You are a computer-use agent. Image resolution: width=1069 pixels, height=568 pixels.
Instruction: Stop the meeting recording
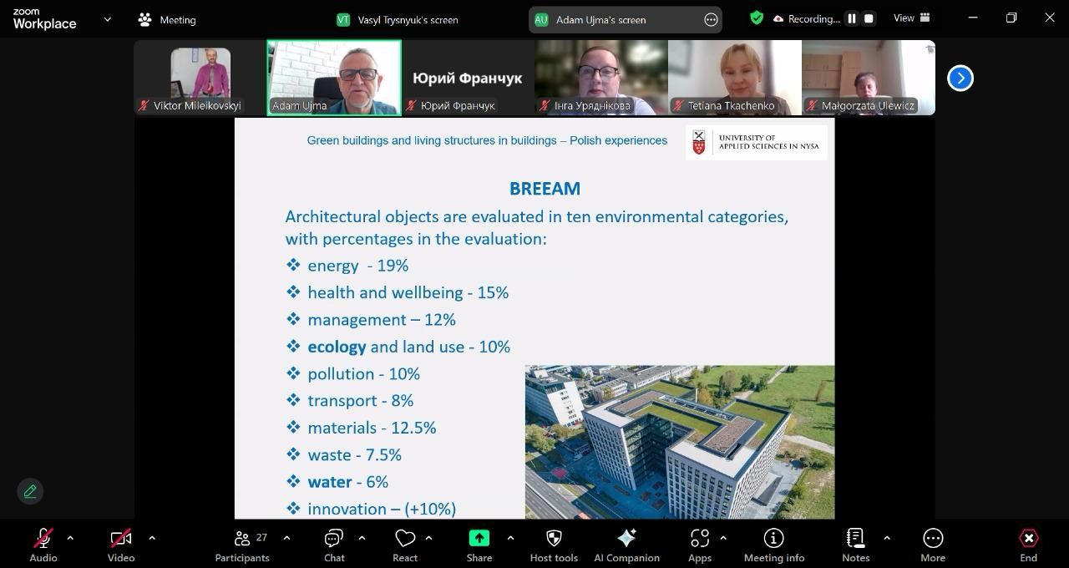(869, 18)
